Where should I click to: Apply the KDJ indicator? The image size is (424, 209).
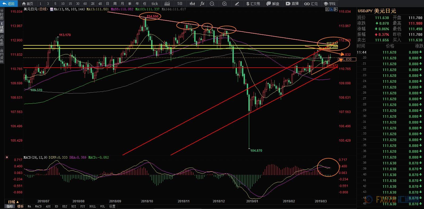(65, 206)
